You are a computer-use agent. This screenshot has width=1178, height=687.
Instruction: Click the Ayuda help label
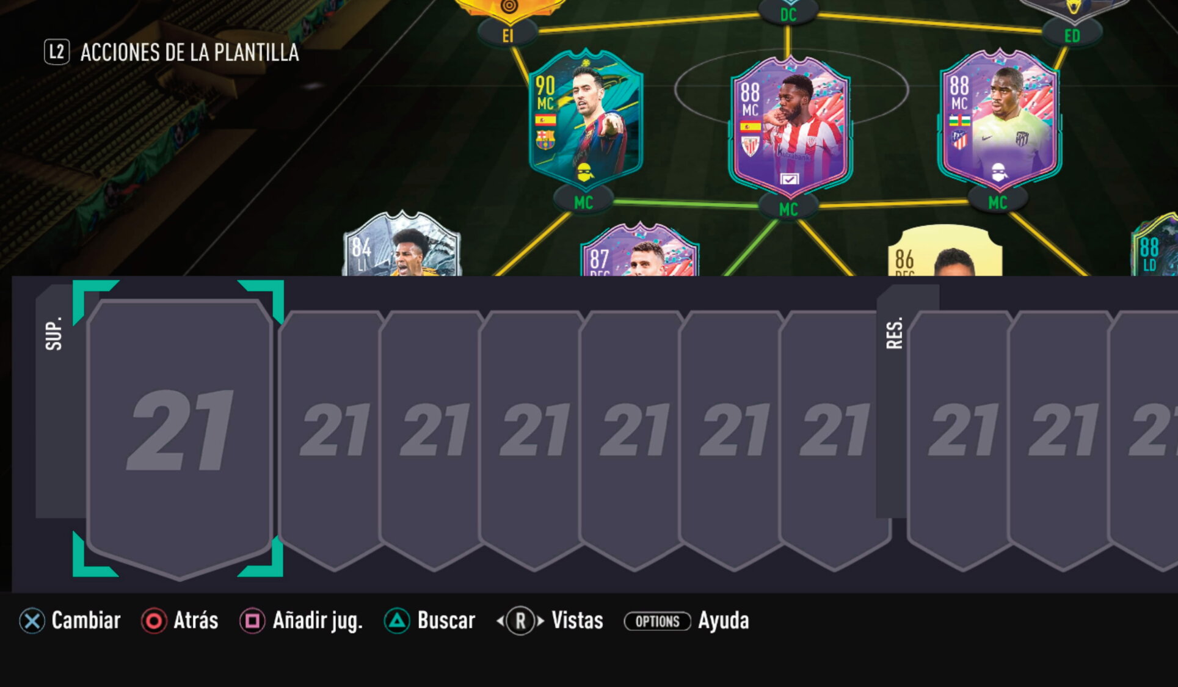click(x=724, y=621)
